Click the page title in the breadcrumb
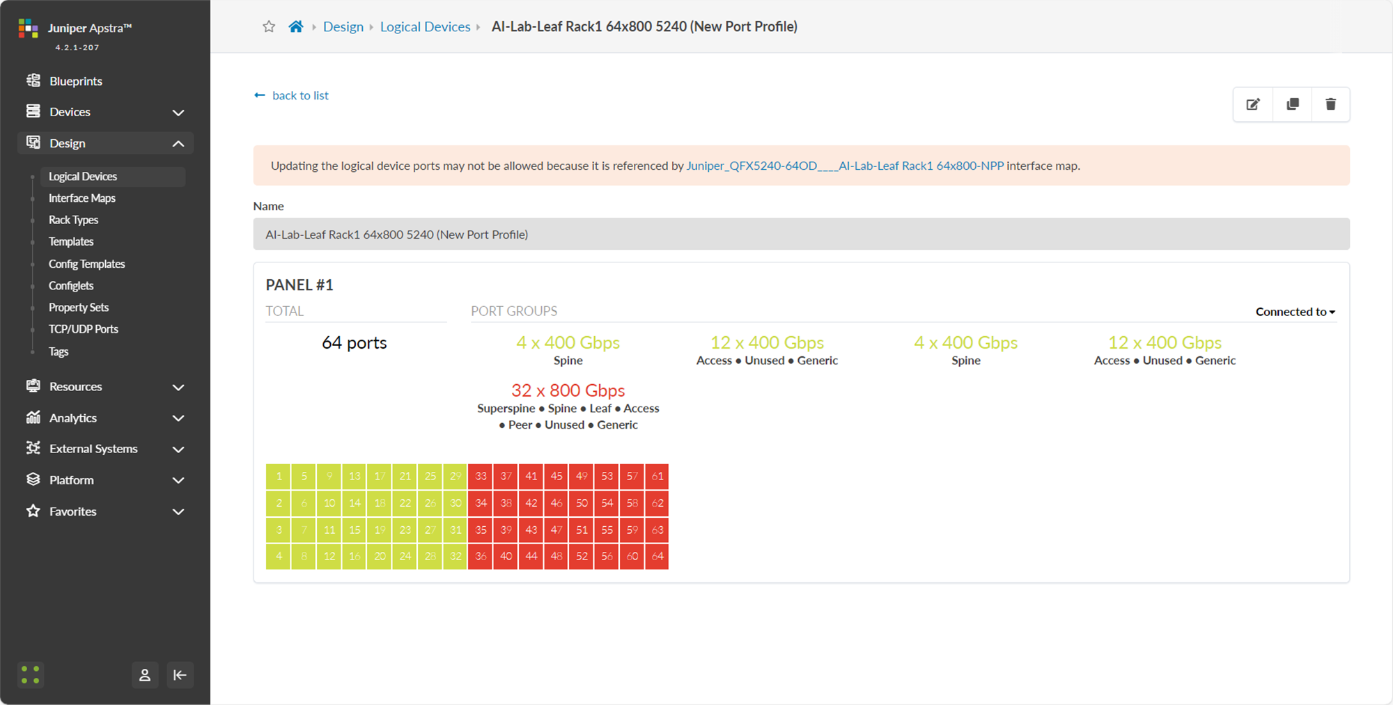The width and height of the screenshot is (1393, 705). 644,26
